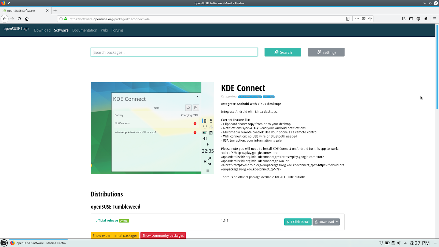Viewport: 439px width, 247px height.
Task: Open the official release link
Action: pyautogui.click(x=107, y=220)
